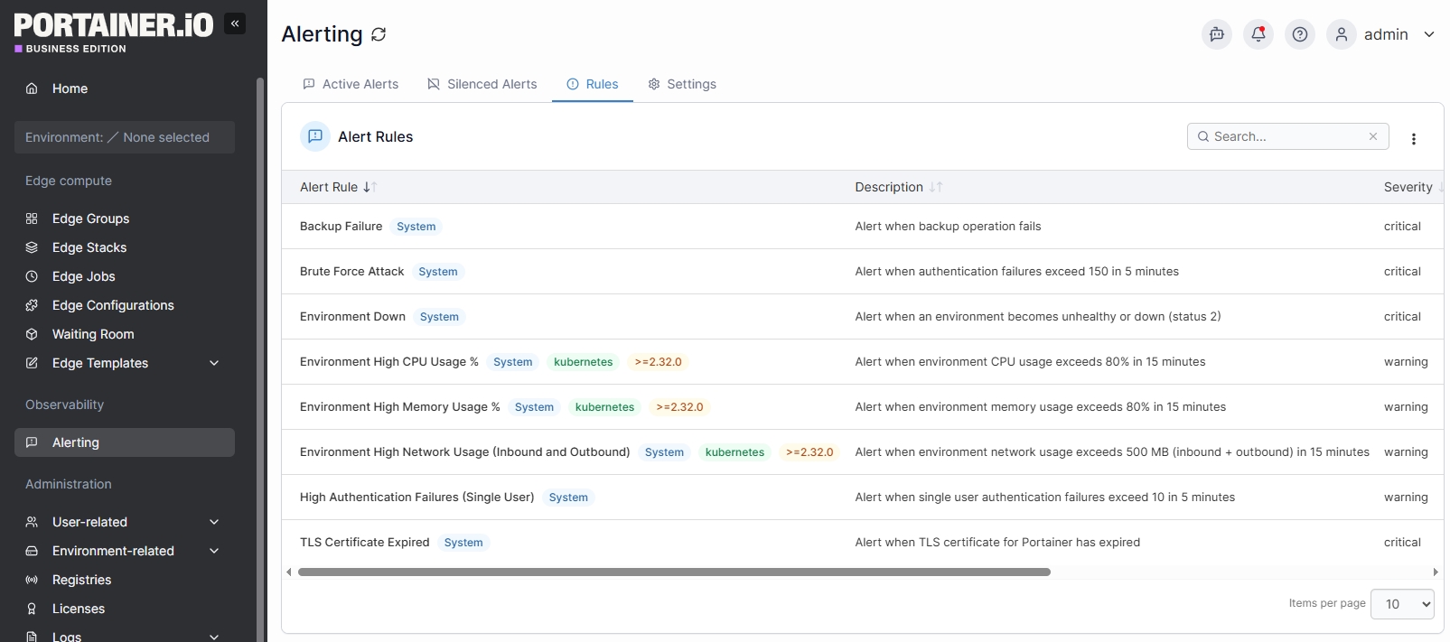Image resolution: width=1450 pixels, height=642 pixels.
Task: Click the refresh icon beside Alerting title
Action: 379,34
